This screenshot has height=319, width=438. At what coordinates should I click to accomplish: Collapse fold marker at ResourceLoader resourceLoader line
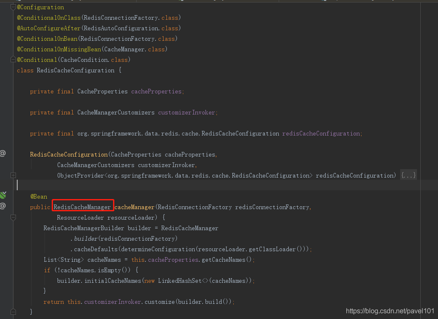tap(13, 218)
